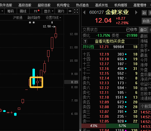Image resolution: width=151 pixels, height=131 pixels.
Task: Click the 委差 value -21990
Action: (x=132, y=35)
